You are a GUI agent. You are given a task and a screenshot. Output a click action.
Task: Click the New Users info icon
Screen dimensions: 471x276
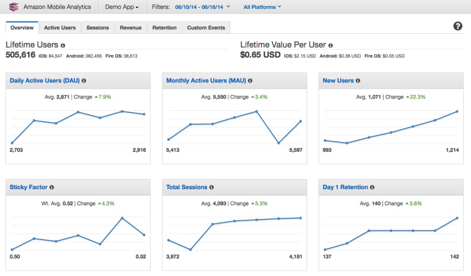pyautogui.click(x=358, y=81)
